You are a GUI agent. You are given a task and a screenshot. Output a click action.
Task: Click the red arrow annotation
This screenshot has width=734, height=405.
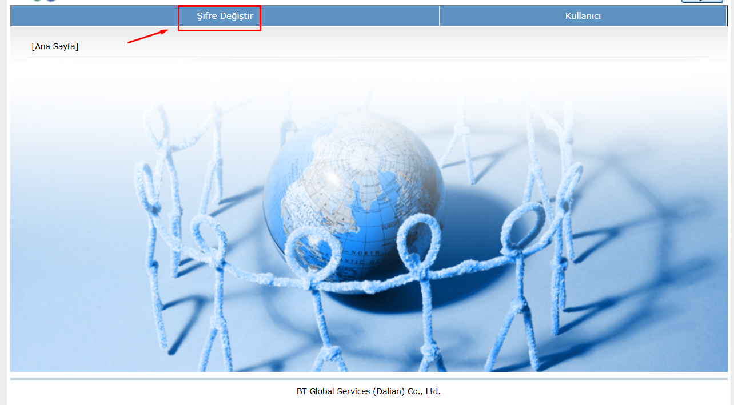click(x=147, y=37)
